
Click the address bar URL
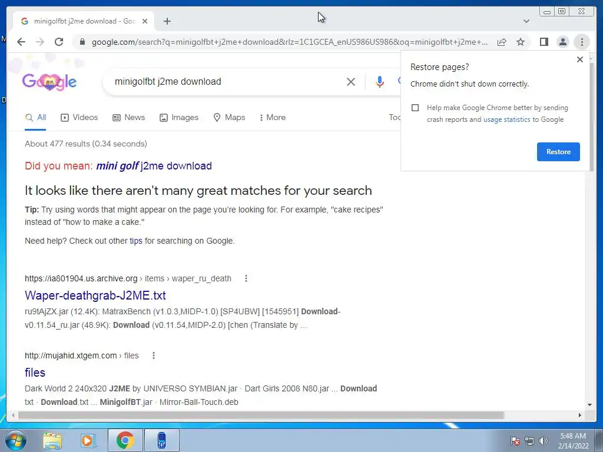289,42
